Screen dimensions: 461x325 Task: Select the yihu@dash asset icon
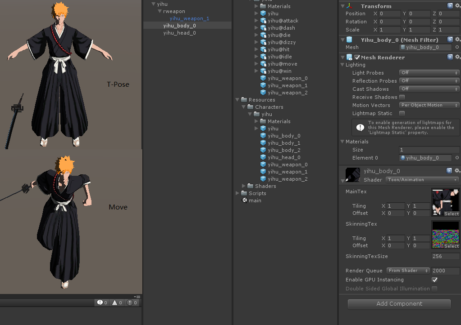pos(263,28)
